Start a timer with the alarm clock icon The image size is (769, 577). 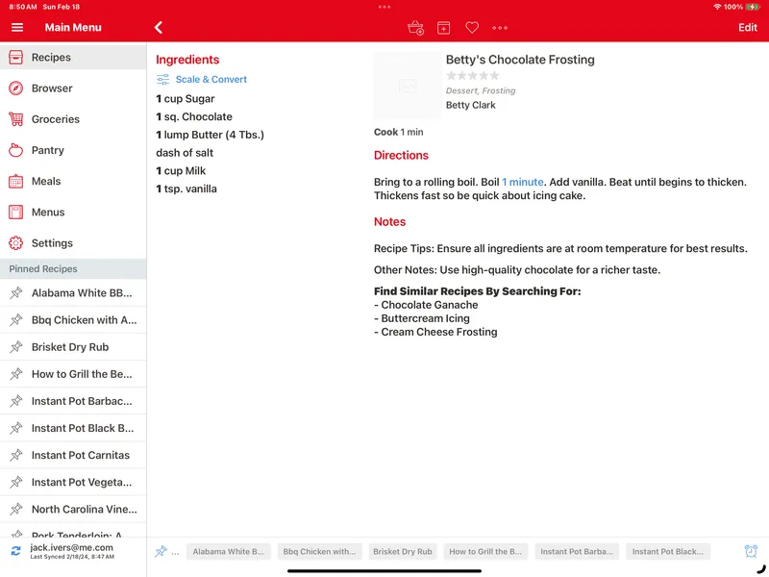point(751,551)
